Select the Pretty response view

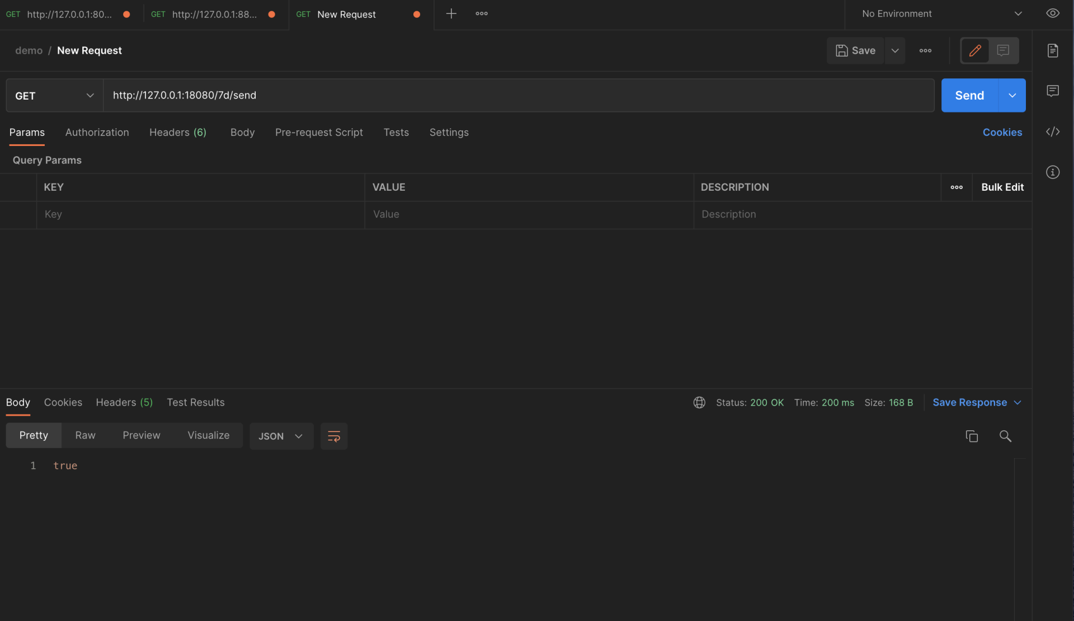pos(34,436)
